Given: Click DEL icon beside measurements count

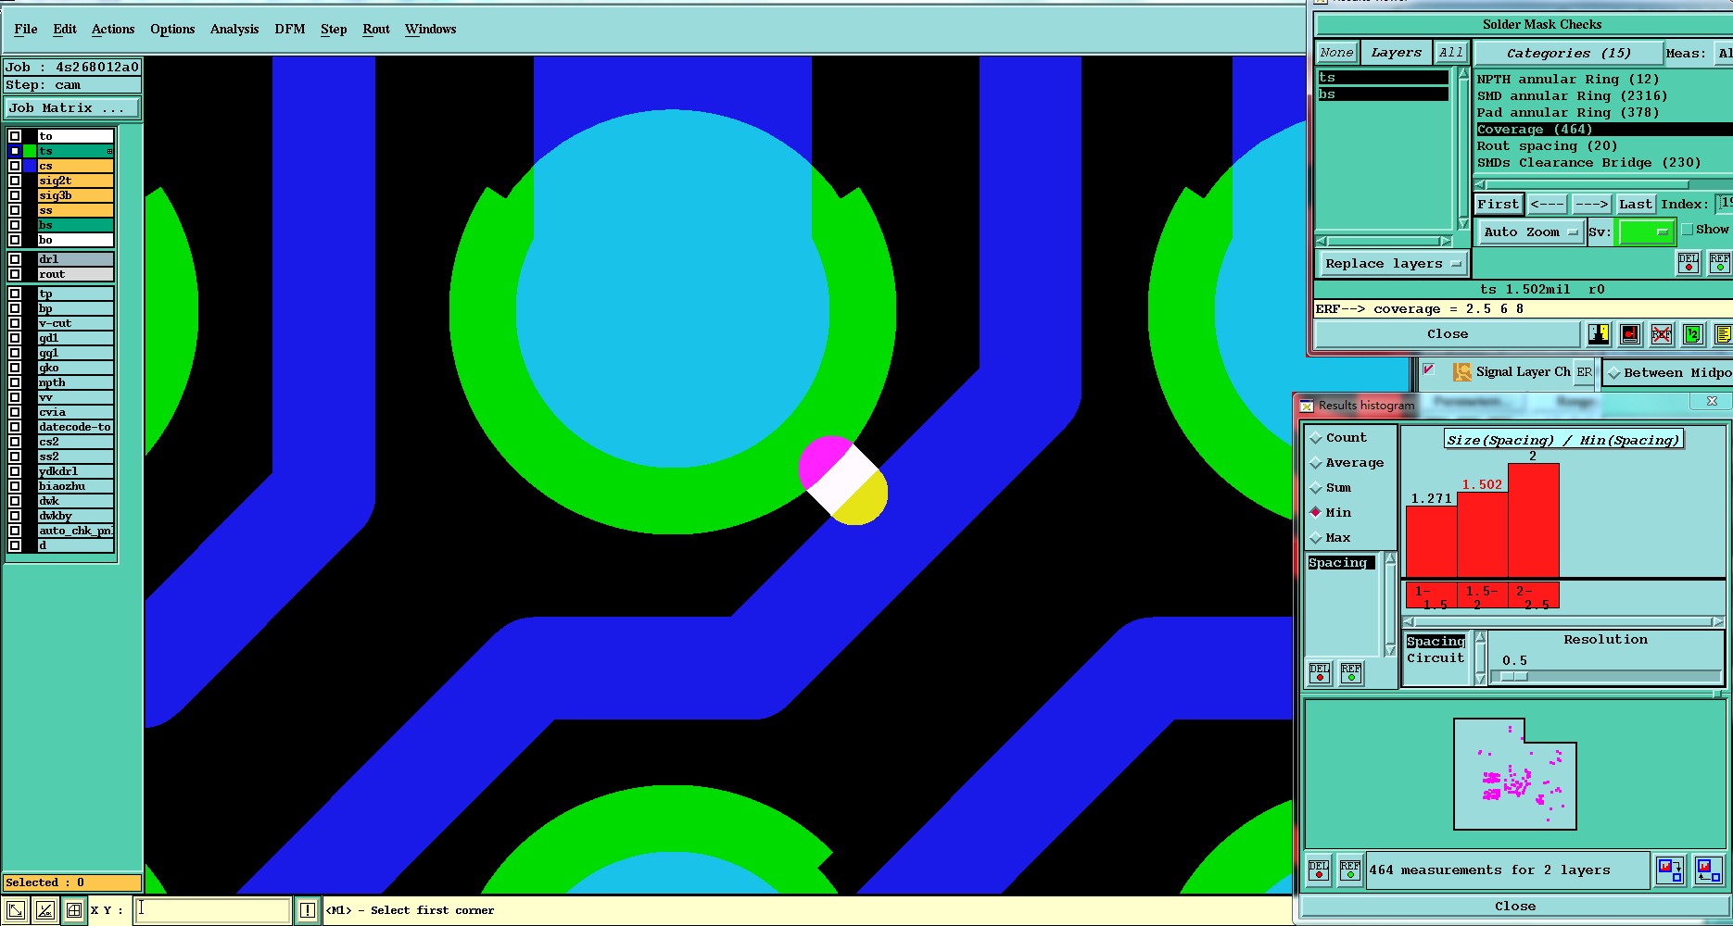Looking at the screenshot, I should click(x=1319, y=870).
